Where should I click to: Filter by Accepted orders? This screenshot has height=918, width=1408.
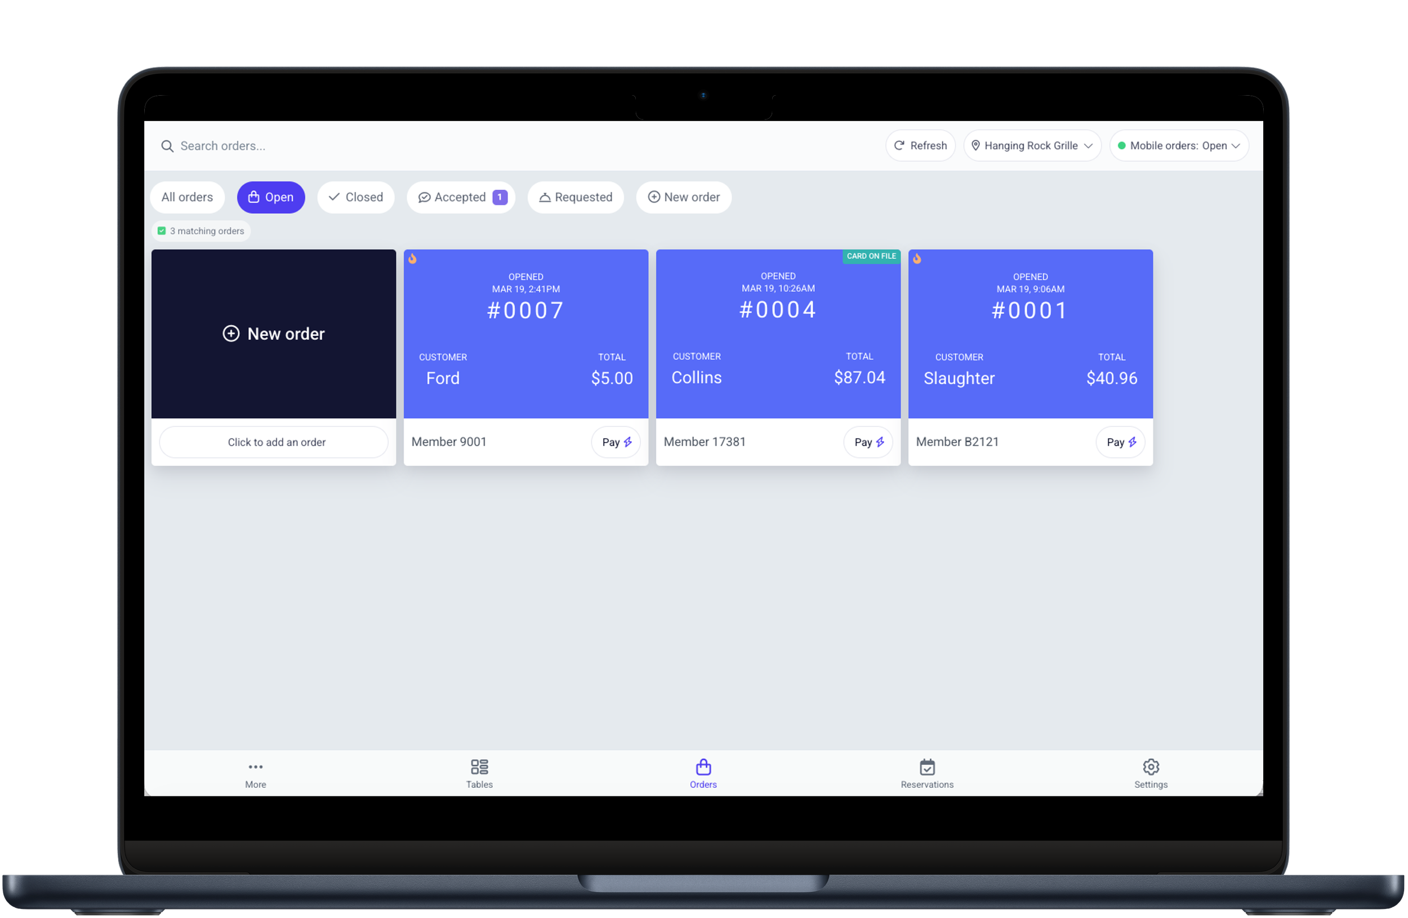pos(460,197)
